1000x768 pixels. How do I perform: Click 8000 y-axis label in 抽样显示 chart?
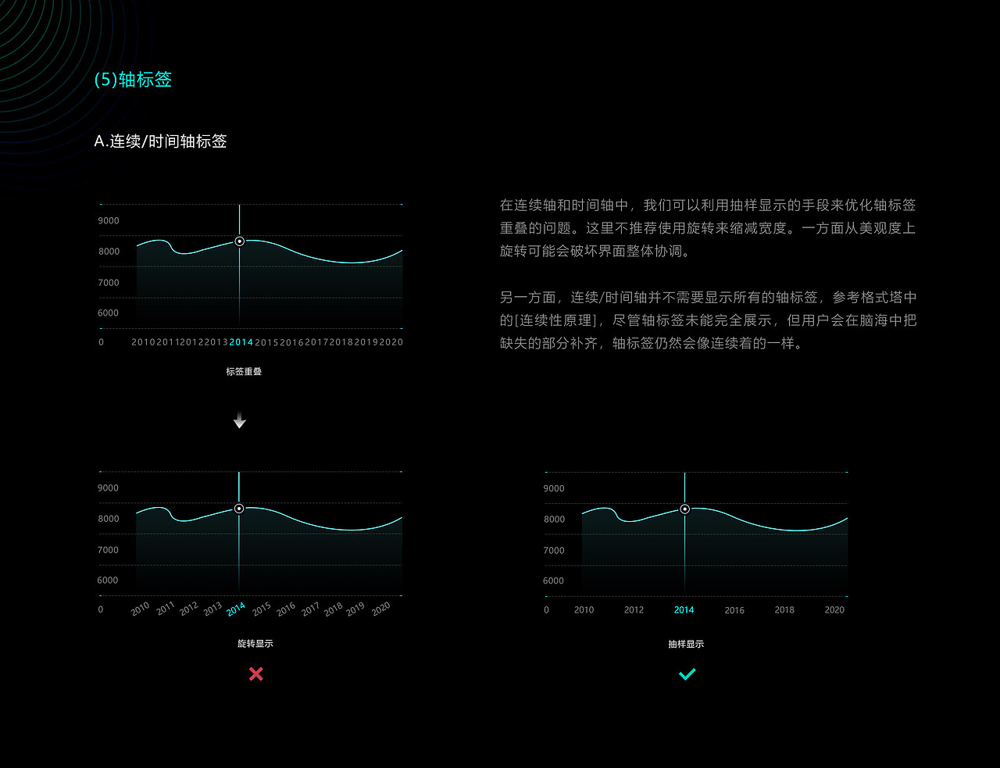(x=554, y=520)
